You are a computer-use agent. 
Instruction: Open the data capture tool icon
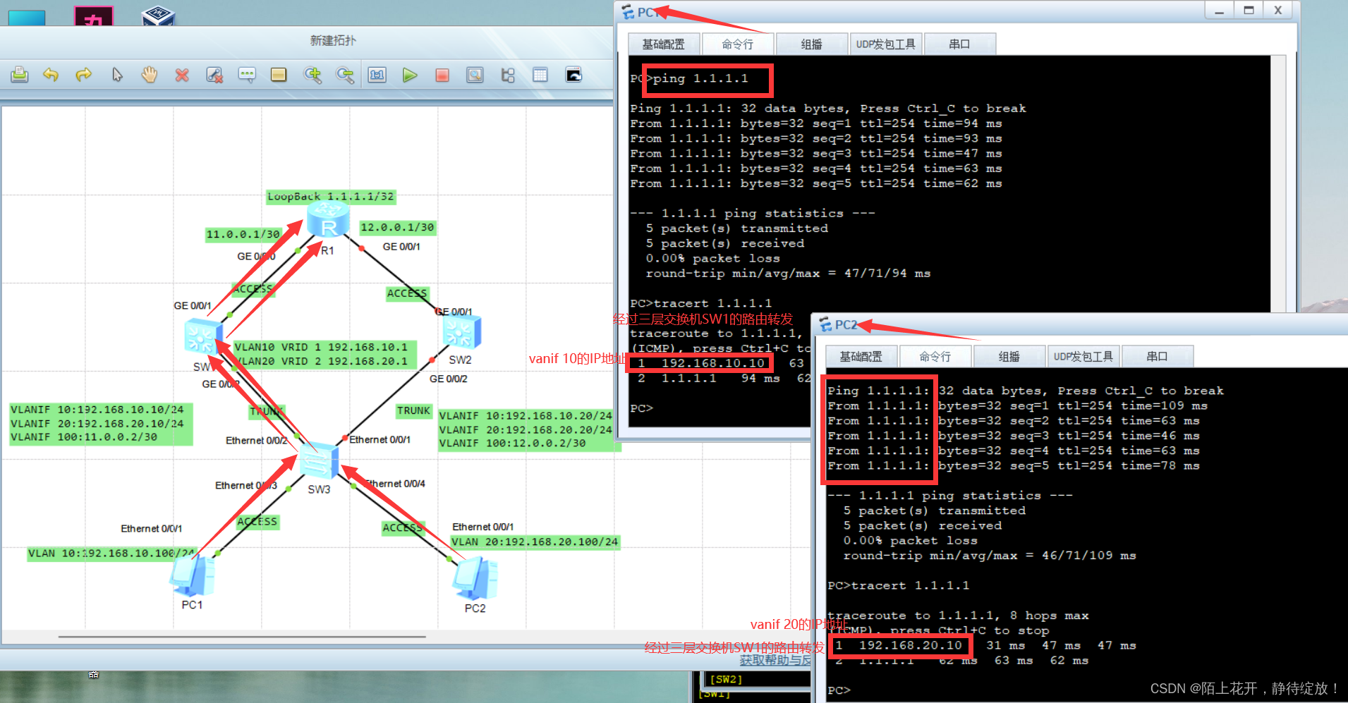point(475,75)
